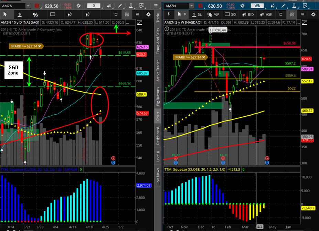Open Live News sidebar tab

click(158, 176)
